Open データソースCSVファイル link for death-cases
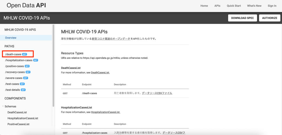 click(157, 93)
